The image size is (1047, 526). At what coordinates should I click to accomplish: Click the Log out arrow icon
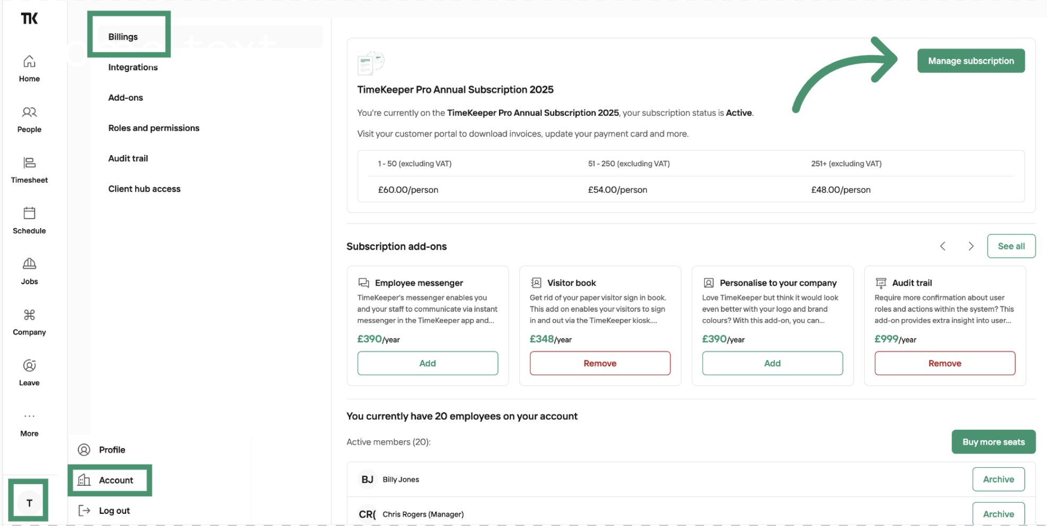pos(84,510)
